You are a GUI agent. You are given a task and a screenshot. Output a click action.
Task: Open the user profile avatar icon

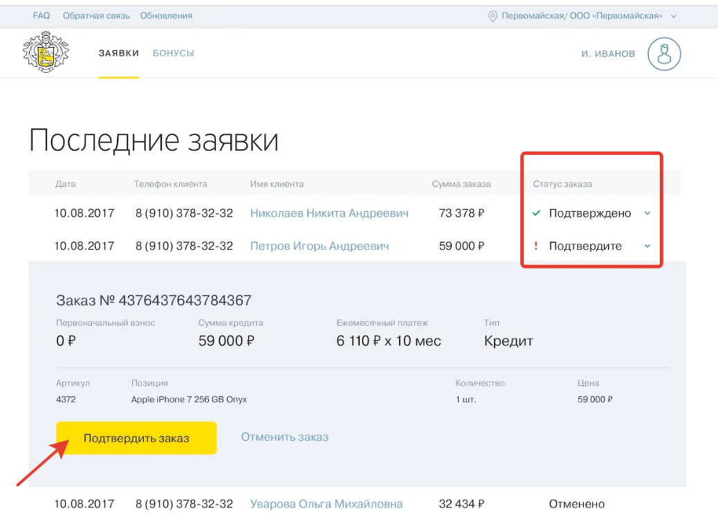[x=664, y=53]
